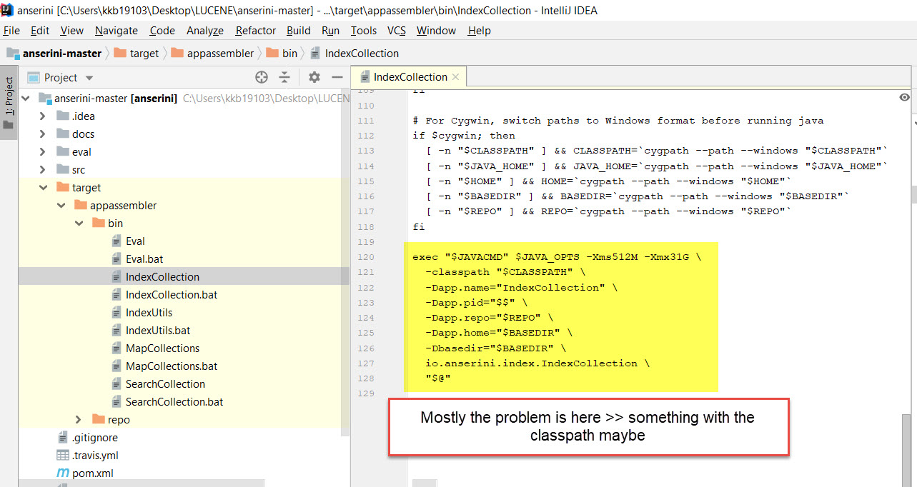917x487 pixels.
Task: Open the VCS menu
Action: click(x=397, y=31)
